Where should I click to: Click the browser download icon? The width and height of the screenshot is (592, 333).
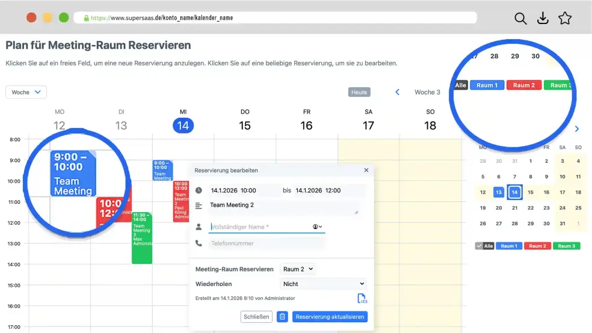tap(543, 18)
